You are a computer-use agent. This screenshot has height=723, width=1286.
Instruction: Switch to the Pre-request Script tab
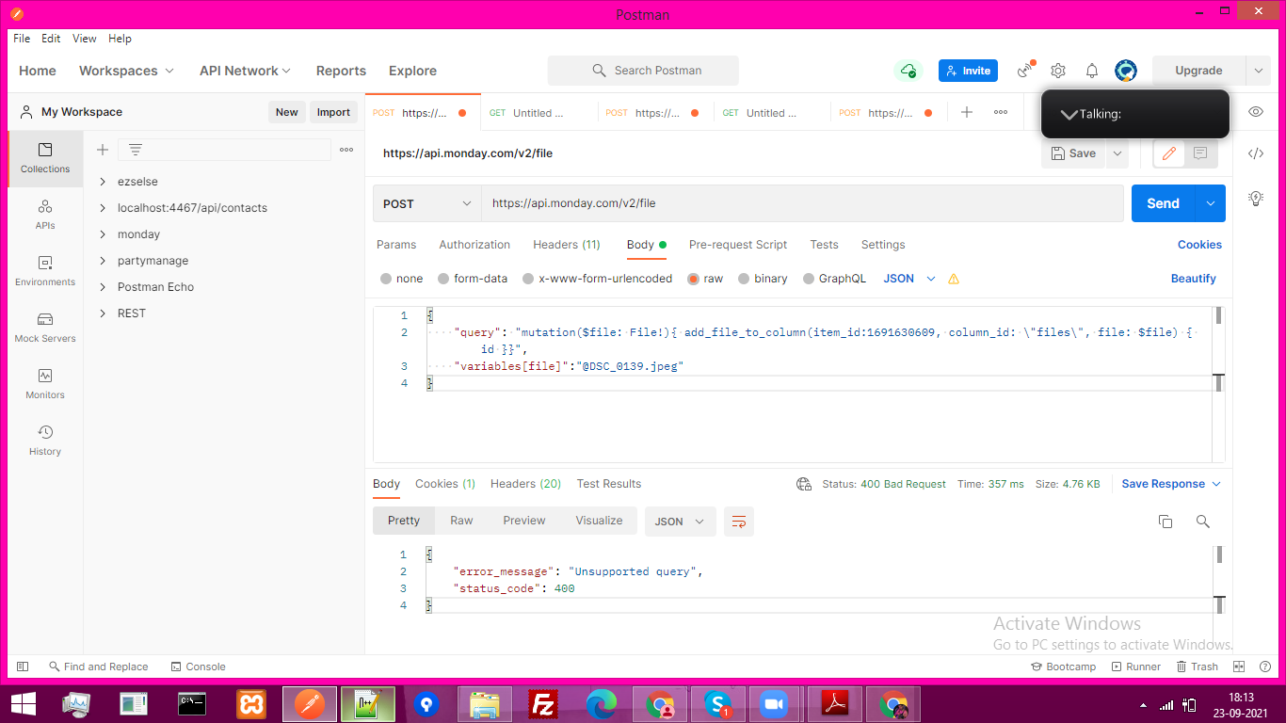pos(738,245)
